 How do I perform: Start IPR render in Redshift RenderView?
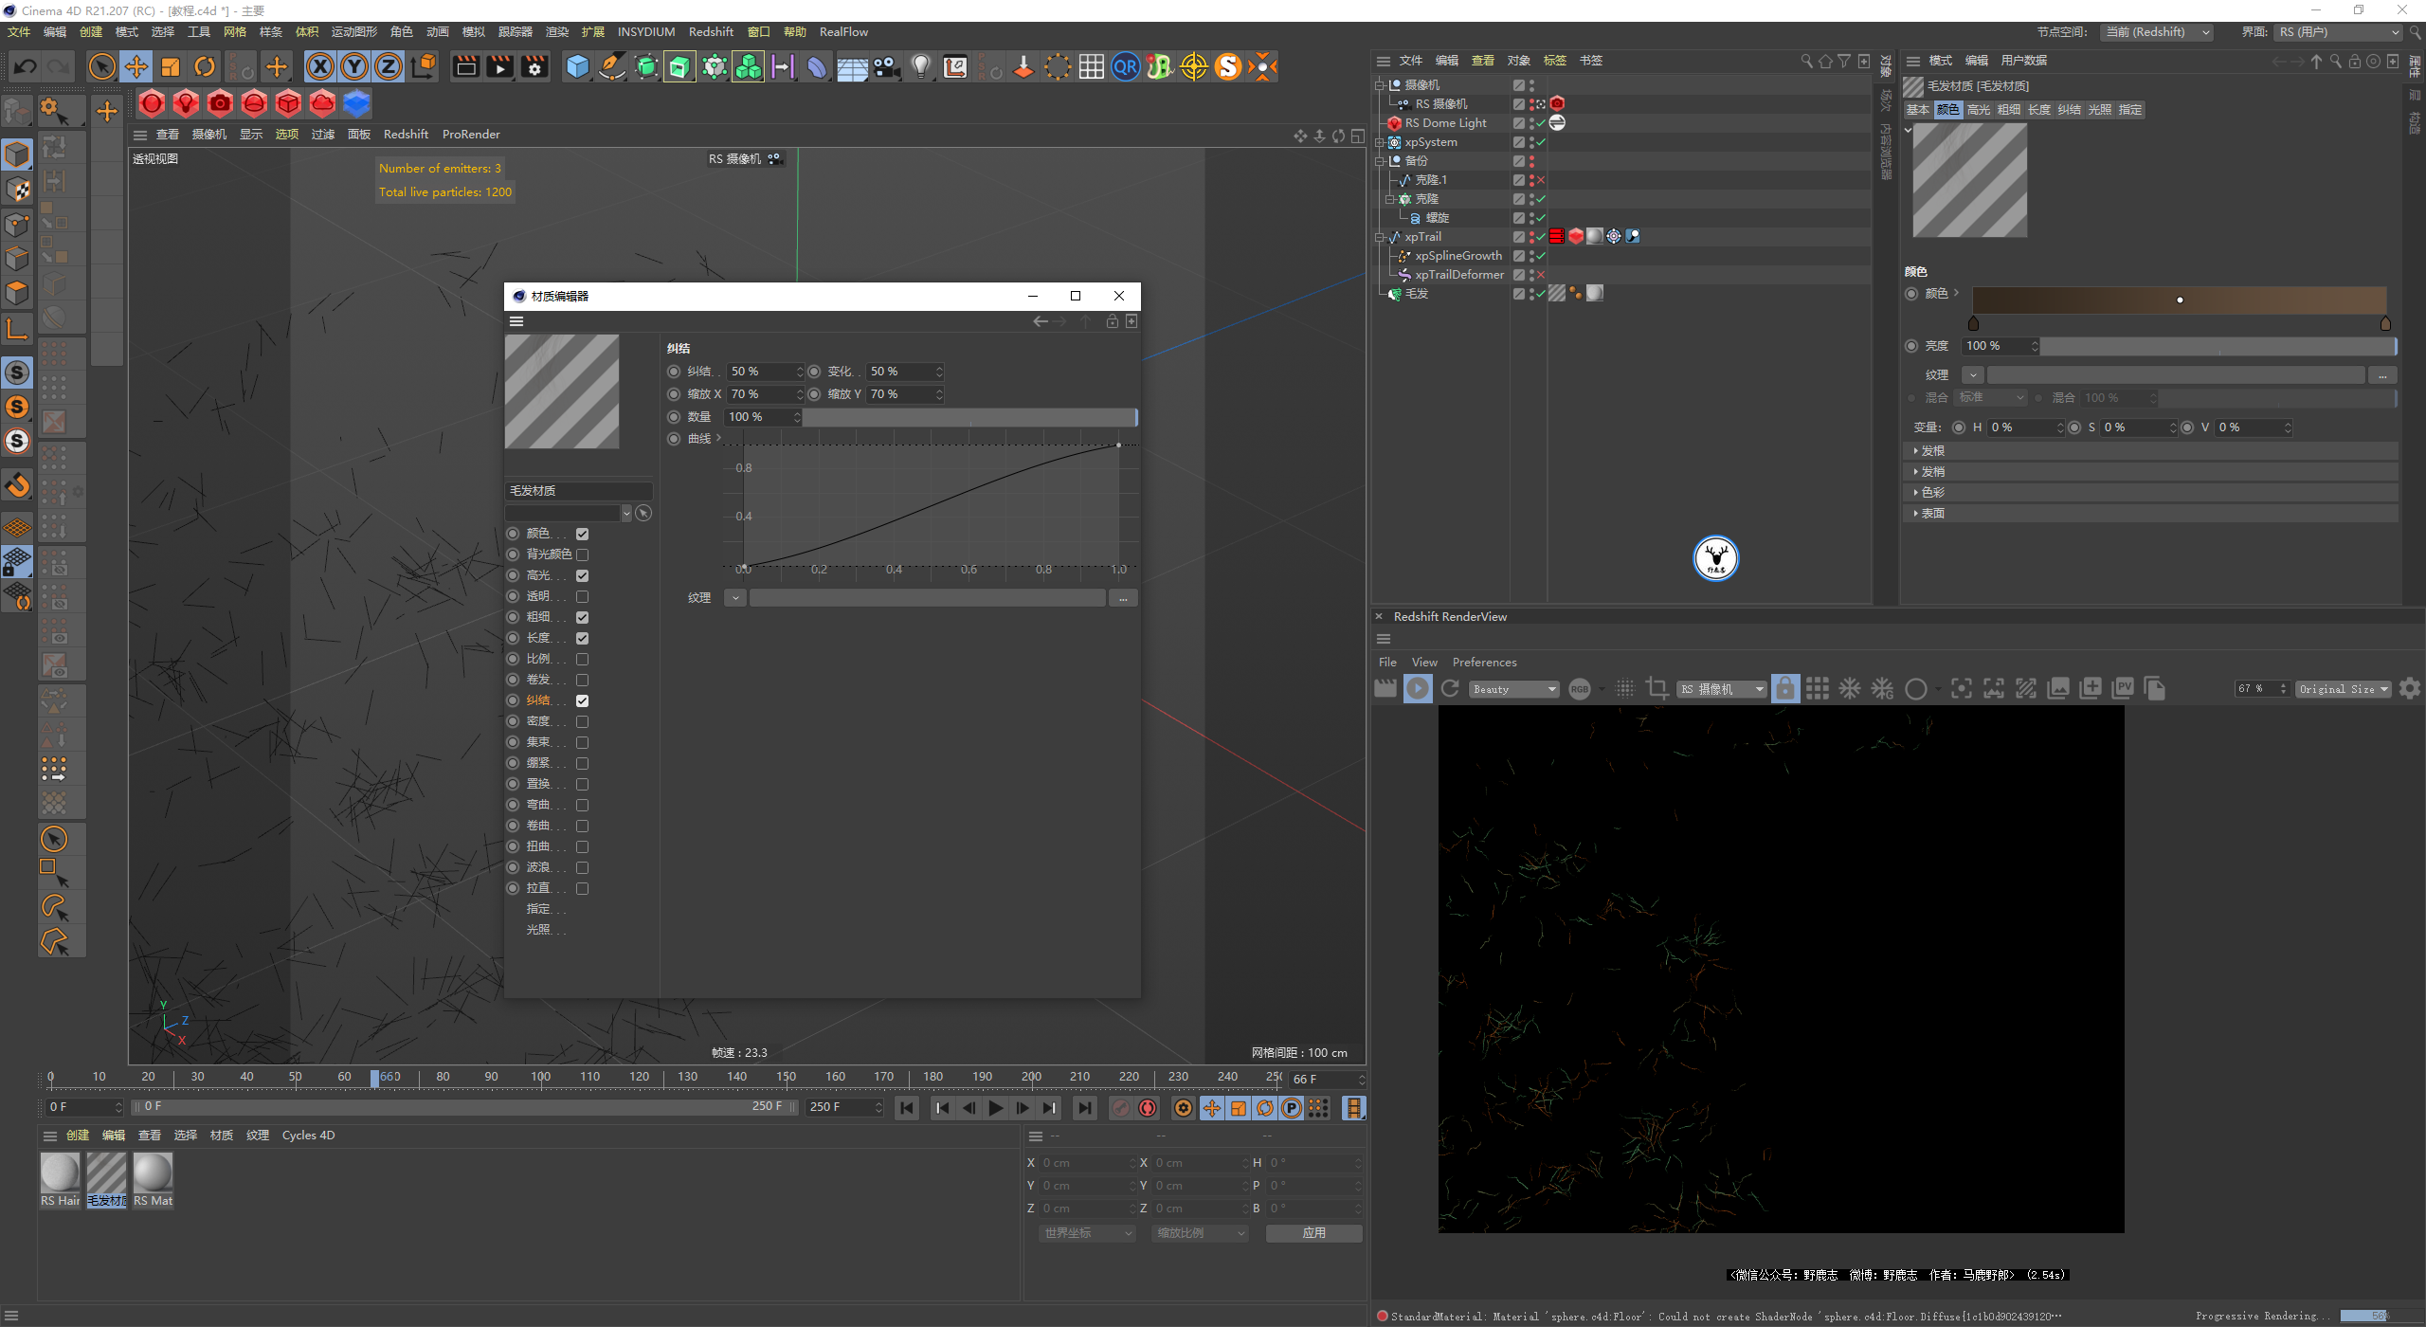pyautogui.click(x=1418, y=689)
